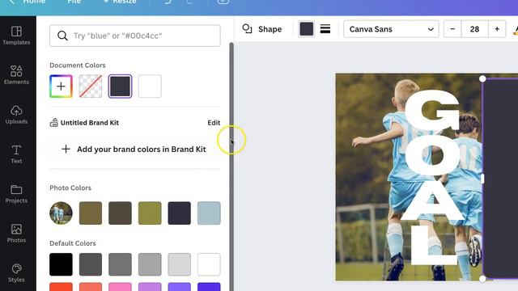Screen dimensions: 518x291
Task: Click the Shape button in toolbar
Action: pyautogui.click(x=262, y=29)
